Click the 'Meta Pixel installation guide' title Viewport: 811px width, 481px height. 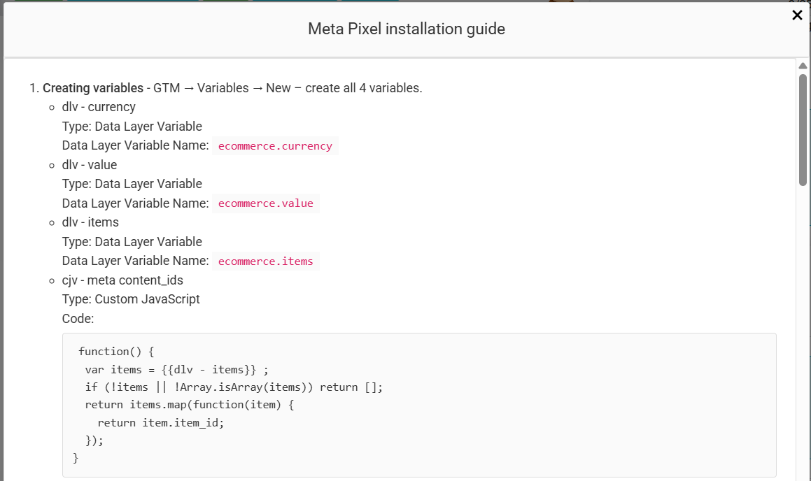tap(407, 29)
